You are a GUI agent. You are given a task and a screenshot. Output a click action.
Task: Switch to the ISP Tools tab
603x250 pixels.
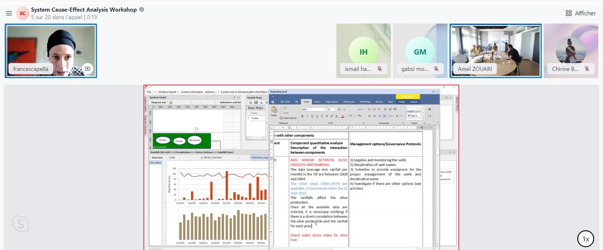pyautogui.click(x=285, y=102)
